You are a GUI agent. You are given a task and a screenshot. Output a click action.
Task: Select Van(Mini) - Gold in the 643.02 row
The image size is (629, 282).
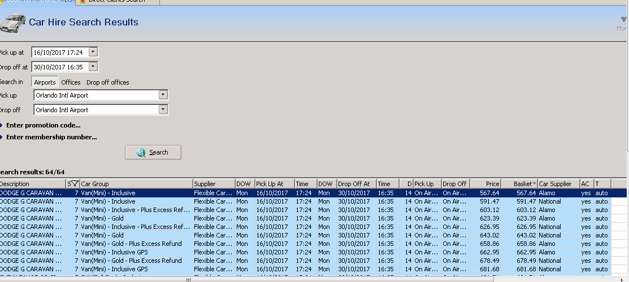tap(136, 235)
